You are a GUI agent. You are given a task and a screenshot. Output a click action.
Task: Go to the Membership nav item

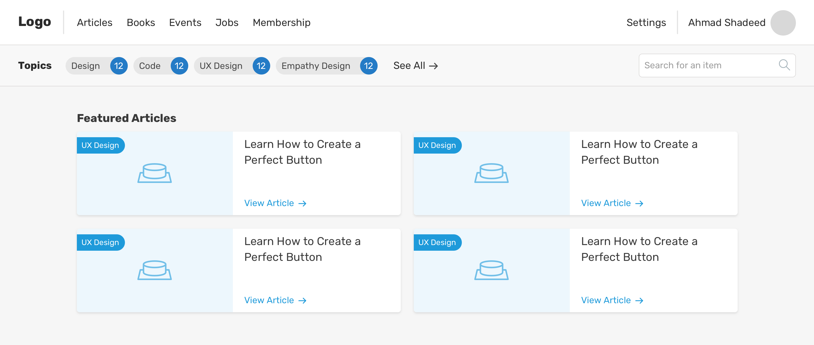click(281, 23)
